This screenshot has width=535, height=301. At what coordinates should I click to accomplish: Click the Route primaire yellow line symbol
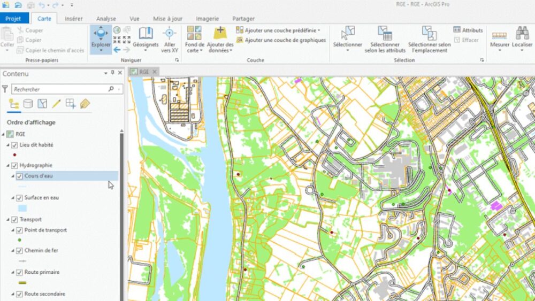tap(22, 283)
